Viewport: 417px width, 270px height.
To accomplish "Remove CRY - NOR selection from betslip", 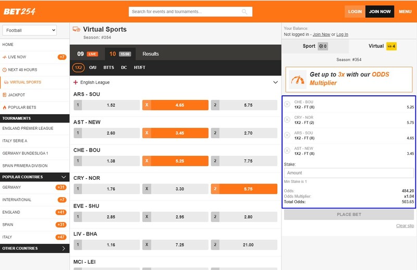I will point(287,119).
